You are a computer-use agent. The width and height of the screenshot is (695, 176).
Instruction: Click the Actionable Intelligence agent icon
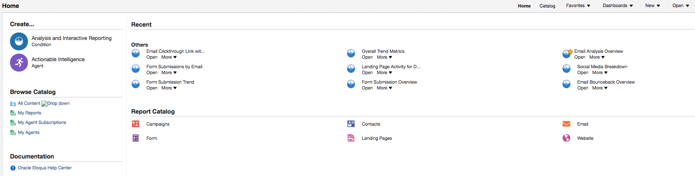point(19,62)
